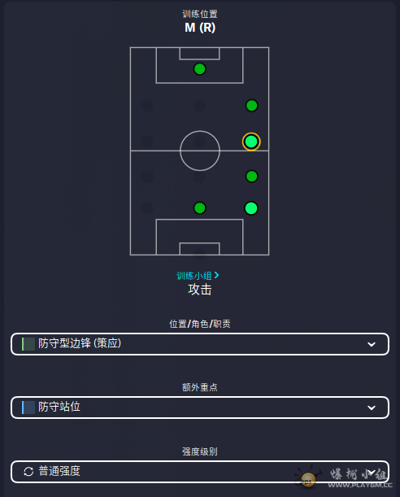The image size is (400, 497).
Task: Select the green AM (R) position dot
Action: pos(252,106)
